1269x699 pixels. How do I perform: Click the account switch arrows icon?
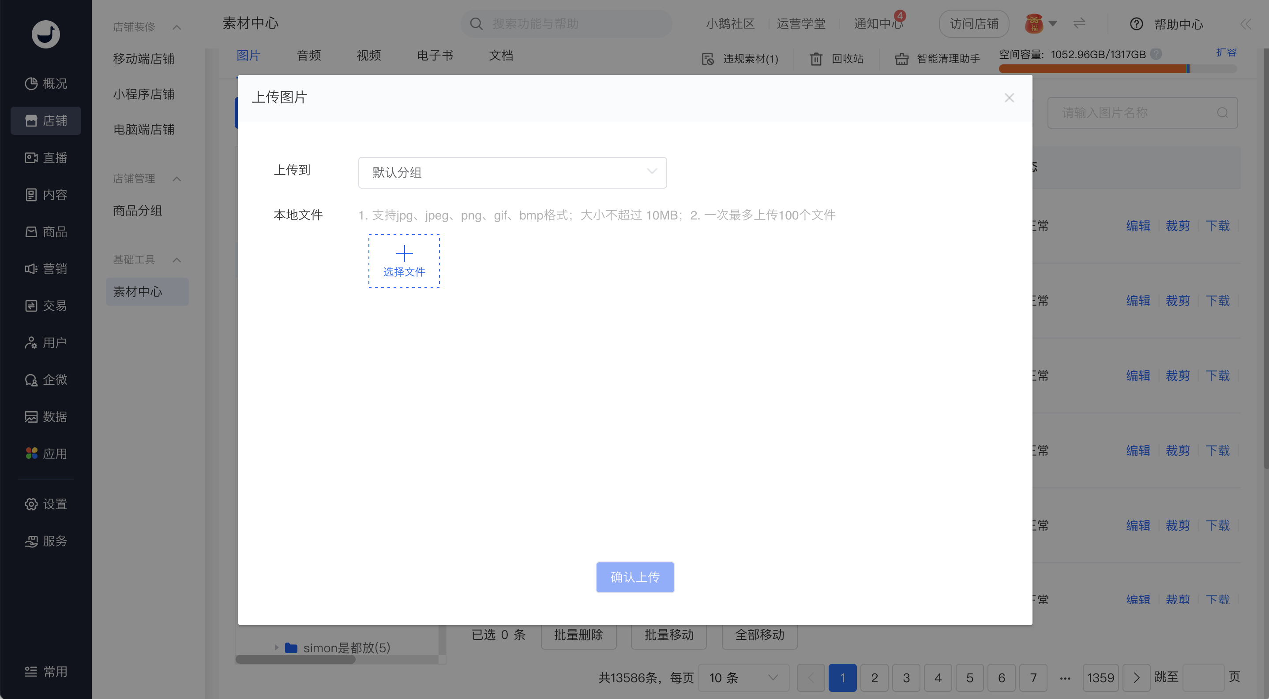pyautogui.click(x=1079, y=23)
